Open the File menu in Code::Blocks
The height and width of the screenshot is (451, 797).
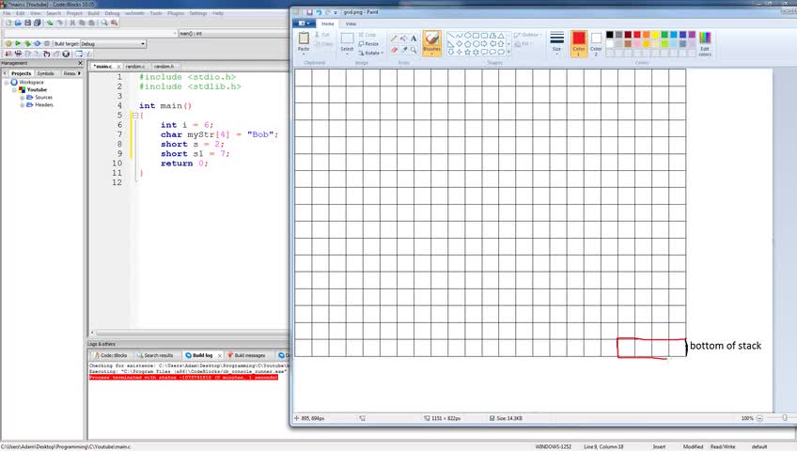point(8,13)
